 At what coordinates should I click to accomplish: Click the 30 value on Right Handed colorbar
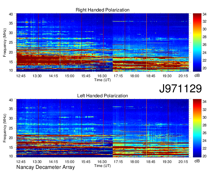pos(204,29)
